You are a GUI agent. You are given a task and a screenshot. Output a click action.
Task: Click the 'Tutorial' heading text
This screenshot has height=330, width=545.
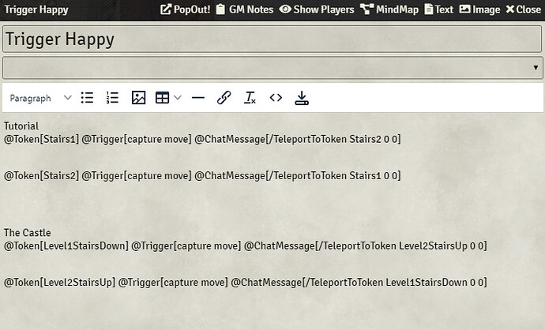coord(21,126)
